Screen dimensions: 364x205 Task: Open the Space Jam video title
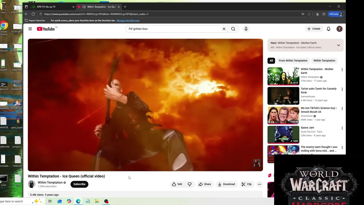pos(307,128)
